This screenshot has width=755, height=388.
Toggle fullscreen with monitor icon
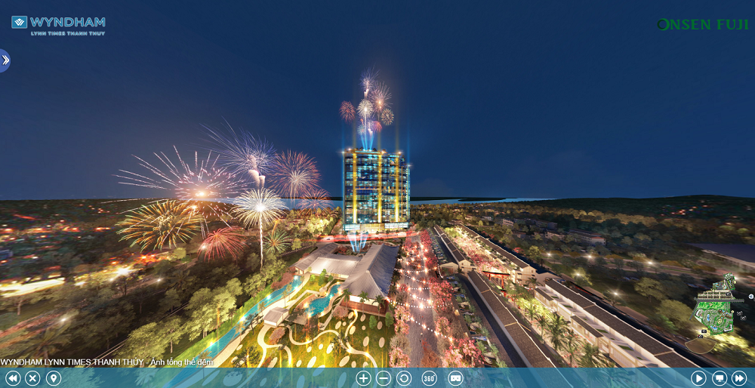720,378
